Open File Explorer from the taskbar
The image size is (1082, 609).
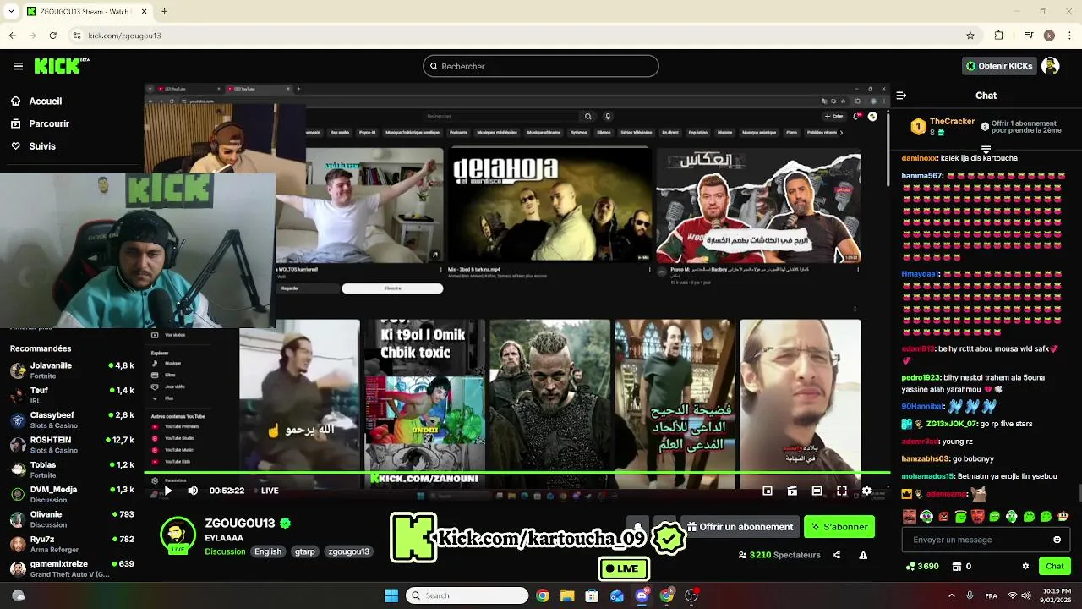567,595
